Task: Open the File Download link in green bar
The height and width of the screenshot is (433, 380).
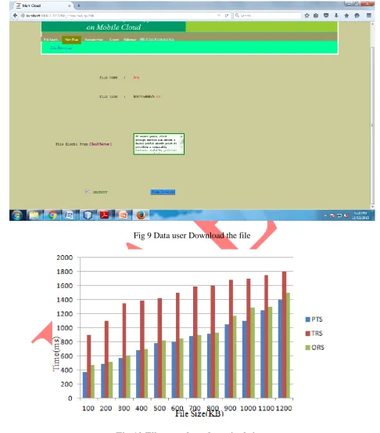Action: pos(61,48)
